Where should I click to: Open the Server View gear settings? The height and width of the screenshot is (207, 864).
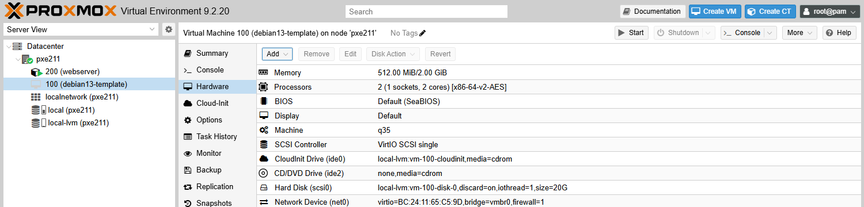click(x=168, y=29)
